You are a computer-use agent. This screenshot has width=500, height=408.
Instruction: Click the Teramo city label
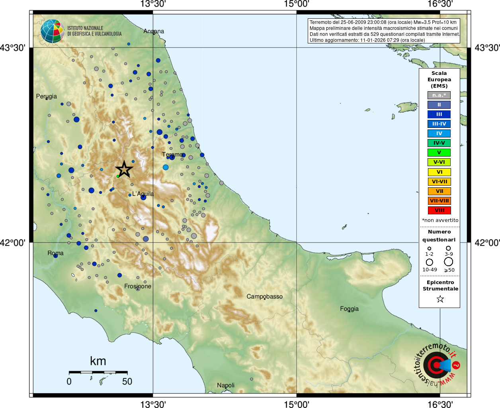[x=172, y=154]
